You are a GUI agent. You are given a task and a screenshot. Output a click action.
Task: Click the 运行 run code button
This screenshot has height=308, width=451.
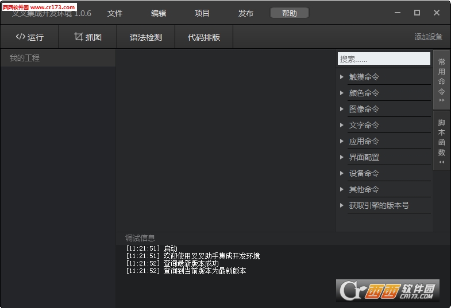[30, 37]
